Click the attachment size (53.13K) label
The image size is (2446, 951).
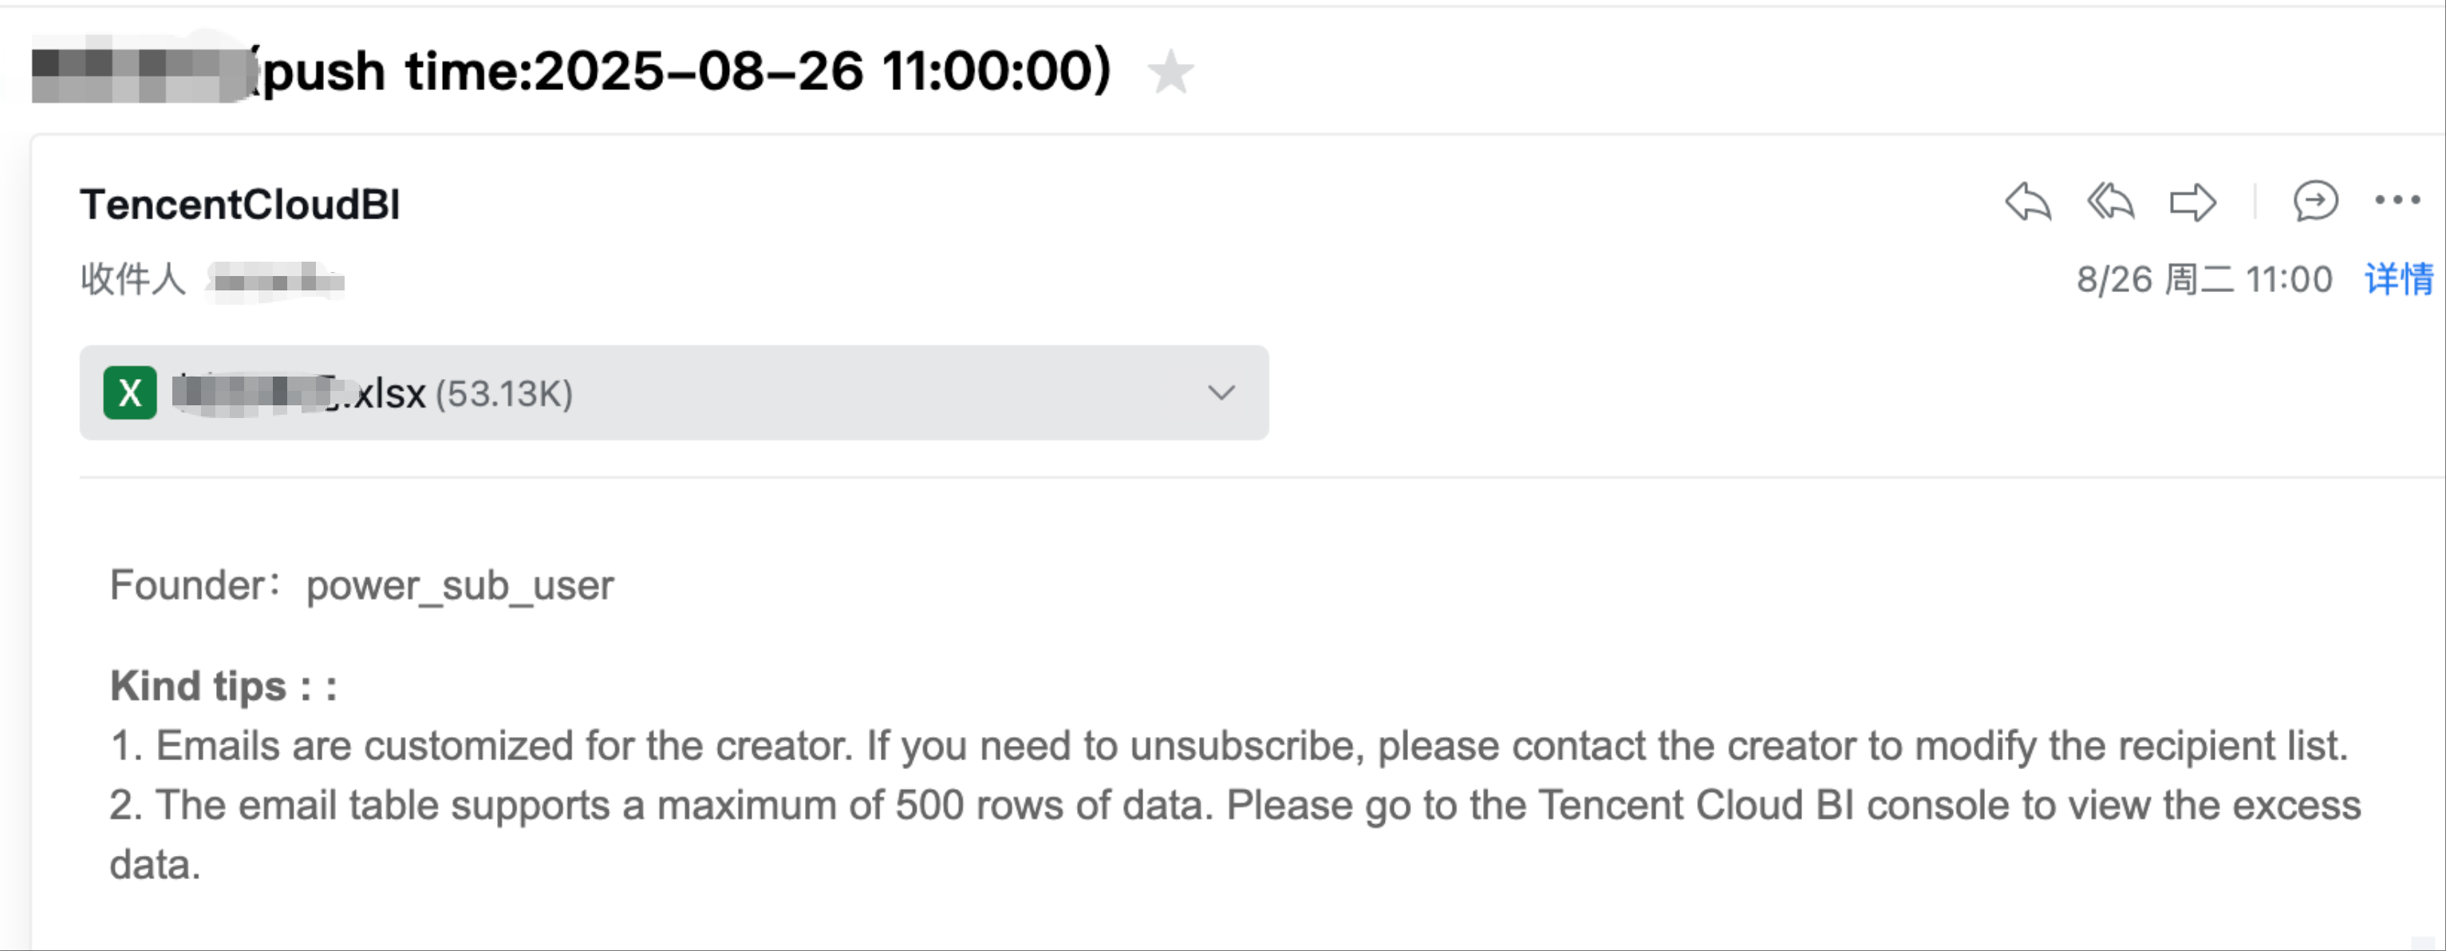pyautogui.click(x=504, y=394)
